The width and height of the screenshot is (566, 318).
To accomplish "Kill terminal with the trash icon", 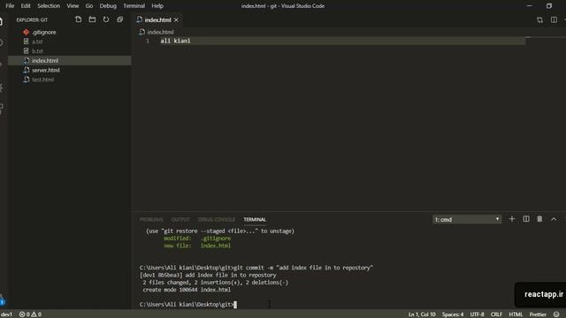I will click(x=539, y=219).
